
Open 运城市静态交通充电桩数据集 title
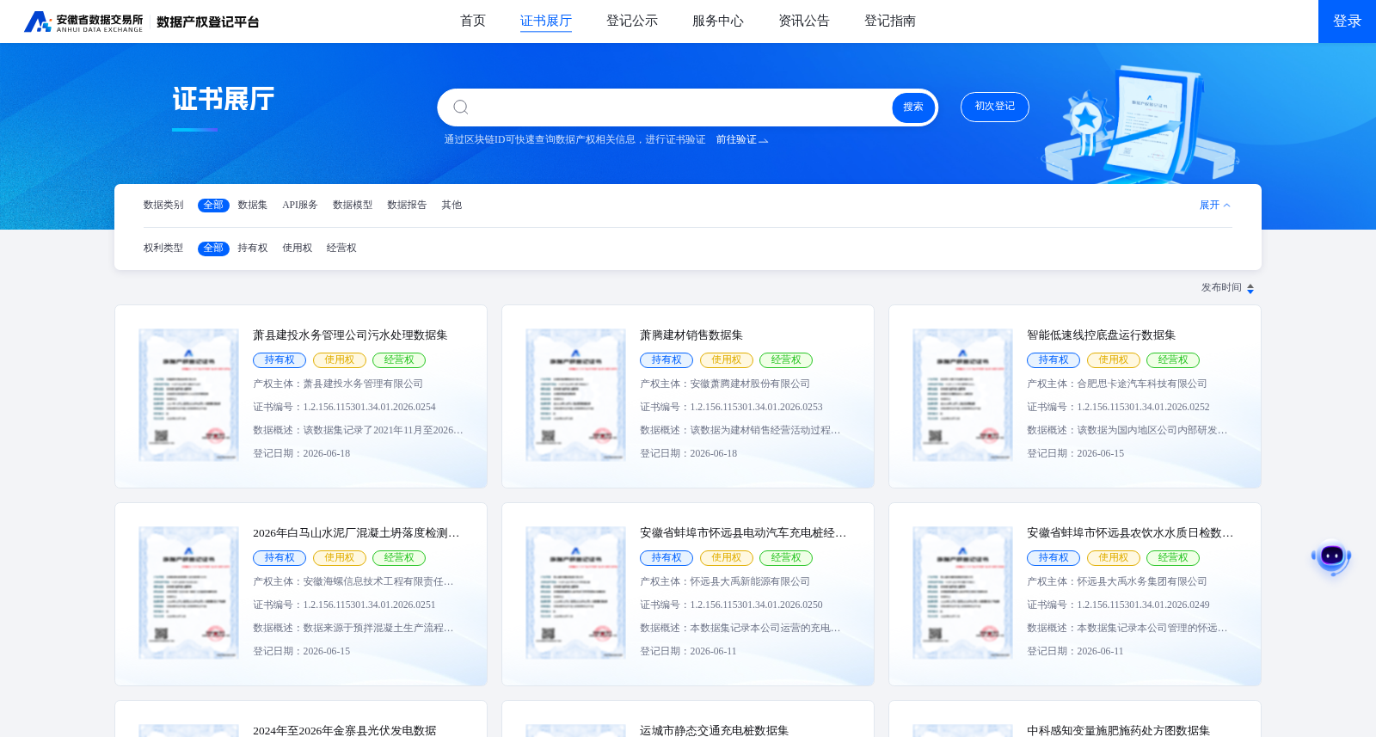point(714,730)
